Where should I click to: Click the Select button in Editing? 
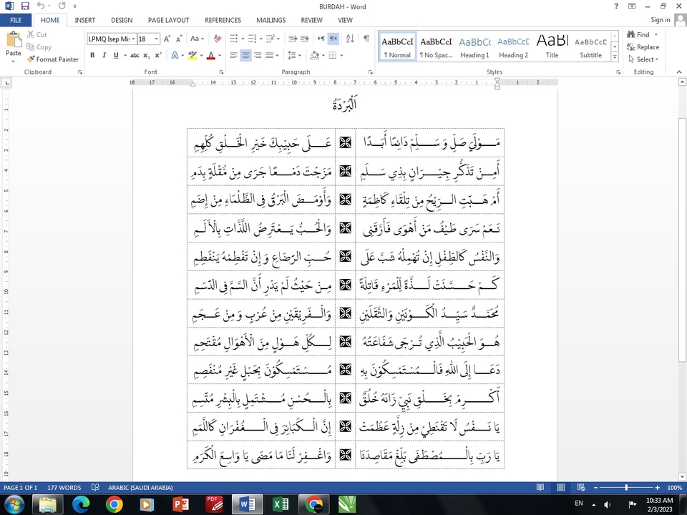coord(643,59)
